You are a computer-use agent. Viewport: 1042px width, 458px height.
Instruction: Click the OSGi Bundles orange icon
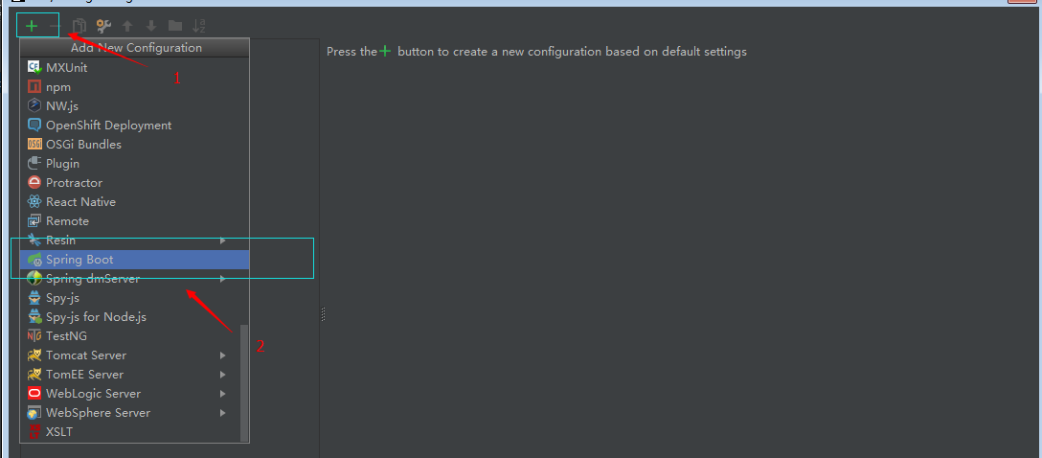(x=34, y=145)
